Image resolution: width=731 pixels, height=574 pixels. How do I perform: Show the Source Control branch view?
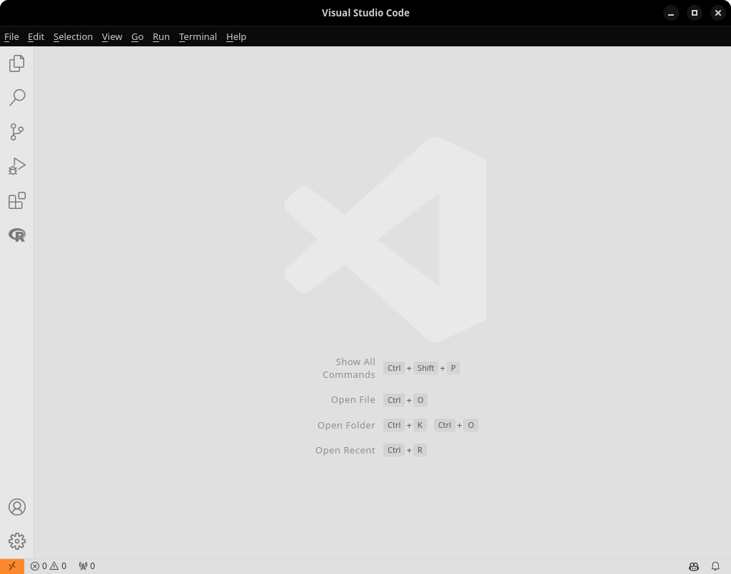tap(17, 132)
